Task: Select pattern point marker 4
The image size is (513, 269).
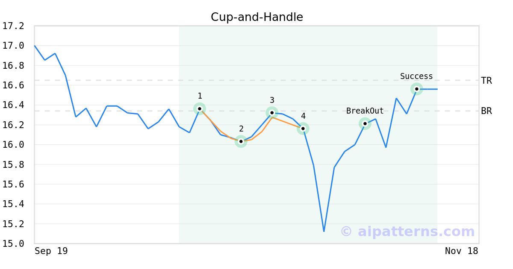Action: tap(303, 129)
